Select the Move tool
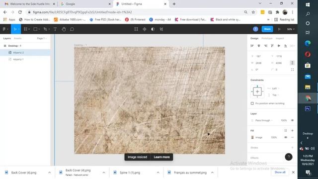The height and width of the screenshot is (179, 318). tap(16, 29)
